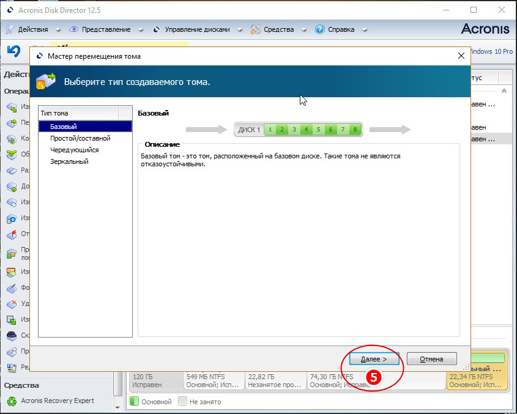Expand the Представление dropdown arrow
Screen dimensions: 517x414
click(x=140, y=29)
